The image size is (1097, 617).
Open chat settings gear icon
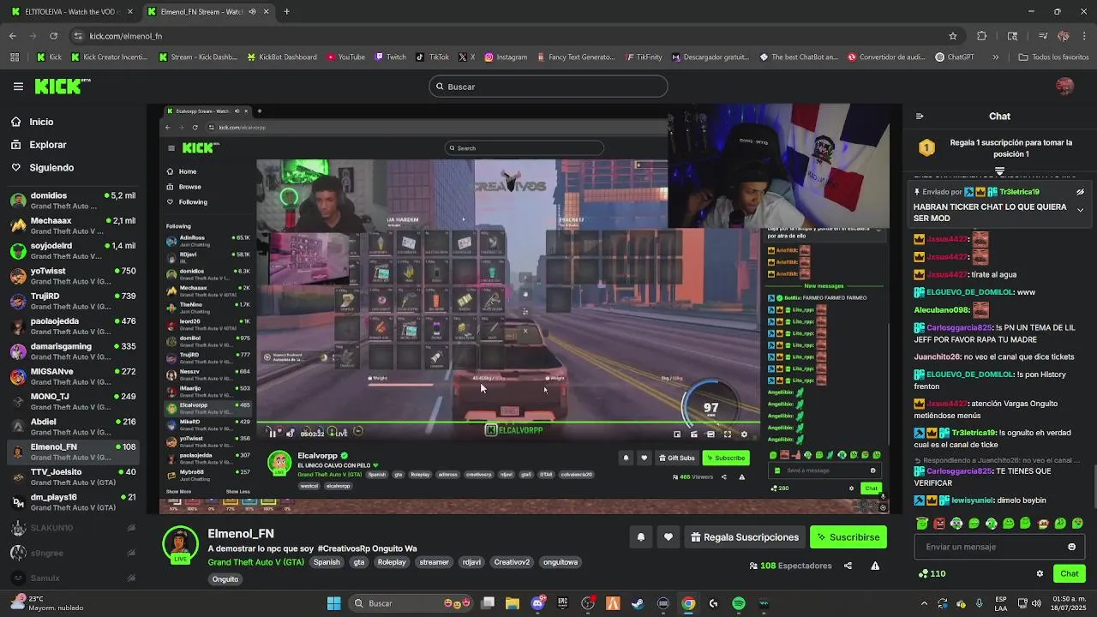[1040, 573]
